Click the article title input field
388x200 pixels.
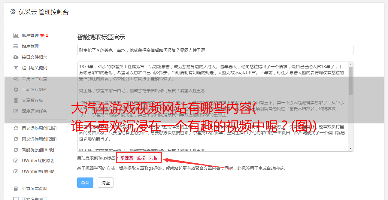pos(215,50)
